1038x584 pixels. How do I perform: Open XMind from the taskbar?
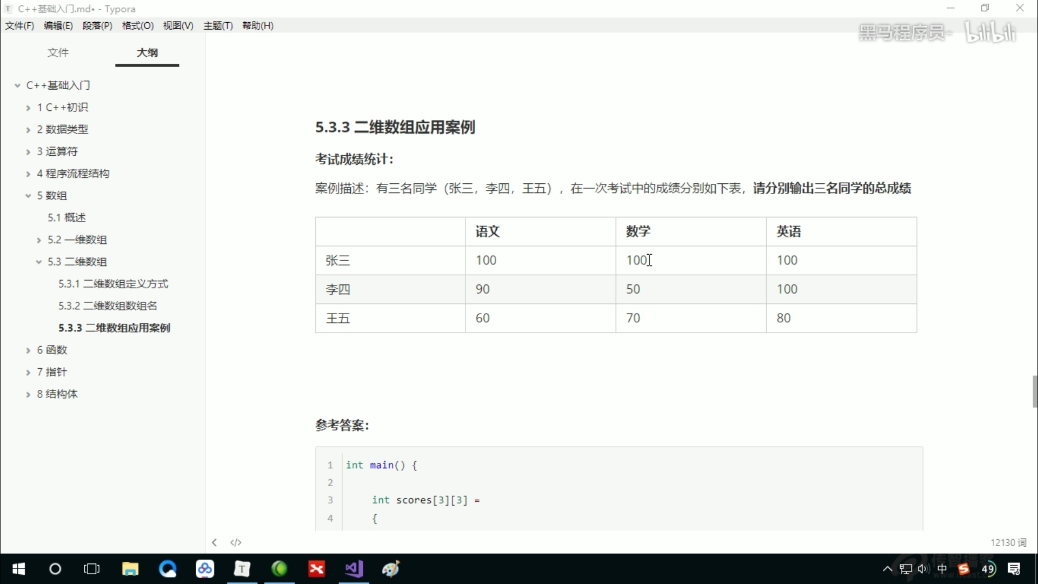[317, 569]
